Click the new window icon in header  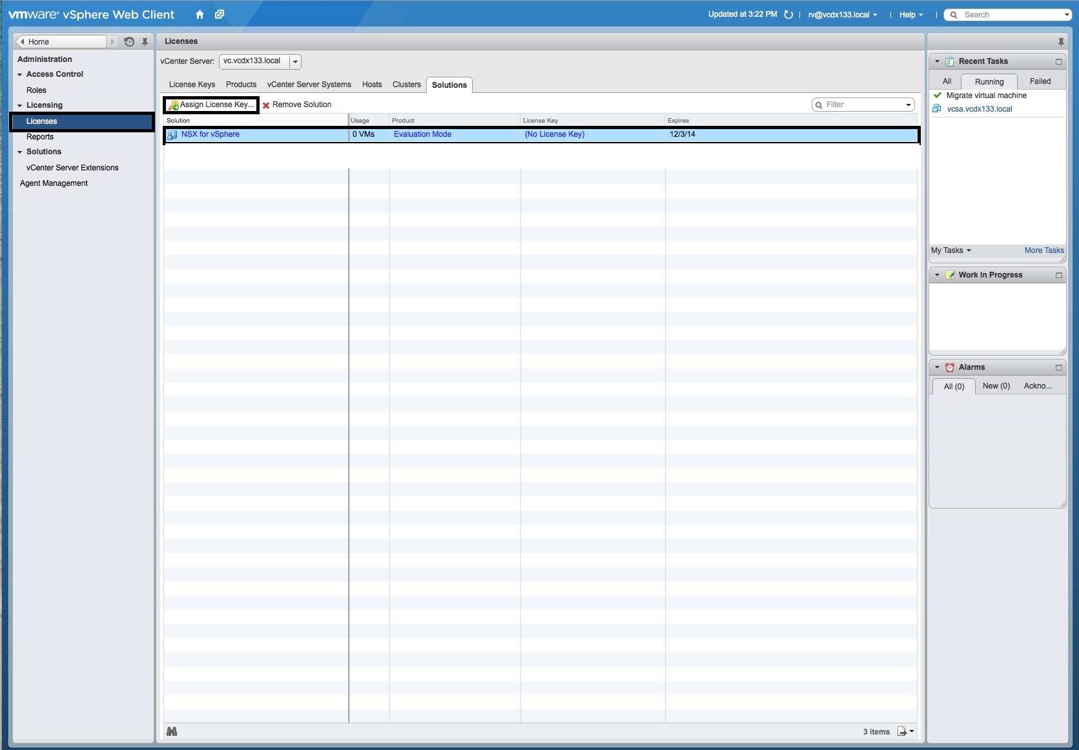[x=220, y=15]
